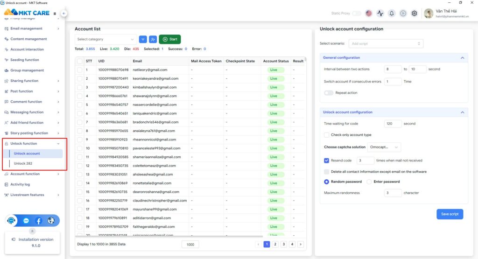Click the Facebook icon in sidebar footer
Image resolution: width=478 pixels, height=259 pixels.
(x=39, y=221)
